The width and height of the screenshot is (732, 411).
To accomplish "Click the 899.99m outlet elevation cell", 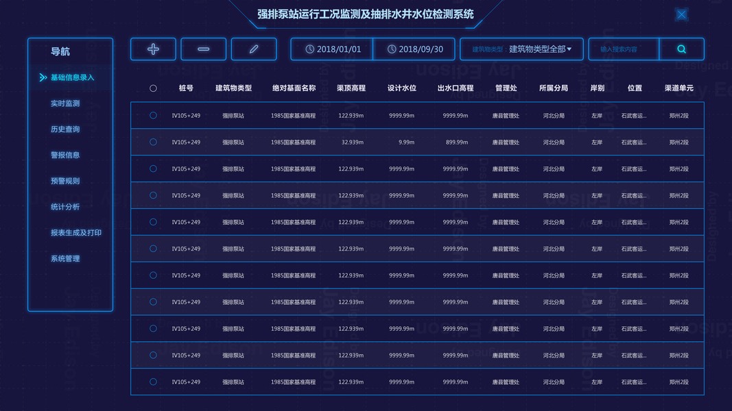I will click(457, 142).
